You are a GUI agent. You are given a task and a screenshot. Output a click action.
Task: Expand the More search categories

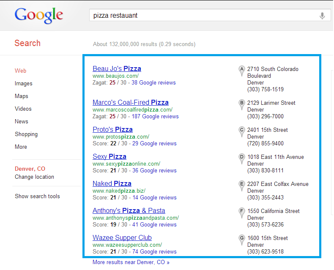coord(21,147)
